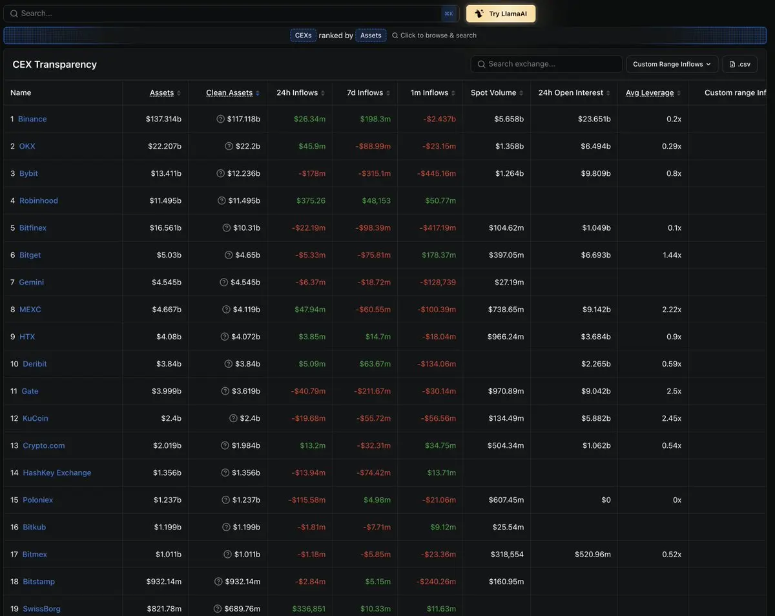The width and height of the screenshot is (775, 616).
Task: Open the HashKey Exchange link
Action: pyautogui.click(x=57, y=473)
